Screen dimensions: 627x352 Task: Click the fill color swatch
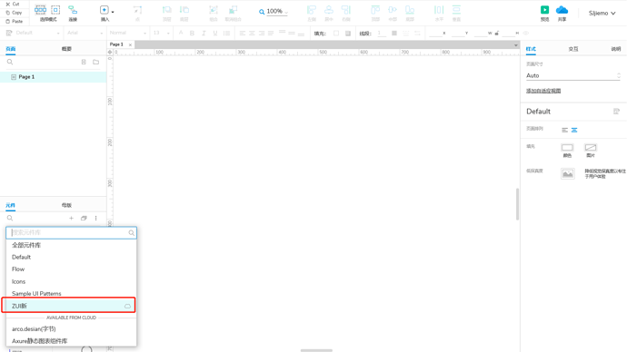336,34
